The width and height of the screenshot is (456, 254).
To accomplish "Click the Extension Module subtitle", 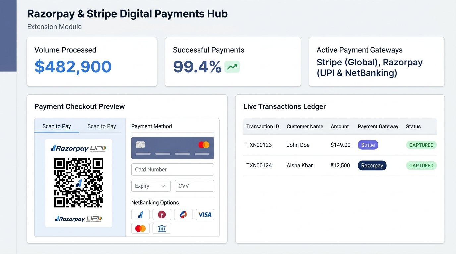I will 54,27.
